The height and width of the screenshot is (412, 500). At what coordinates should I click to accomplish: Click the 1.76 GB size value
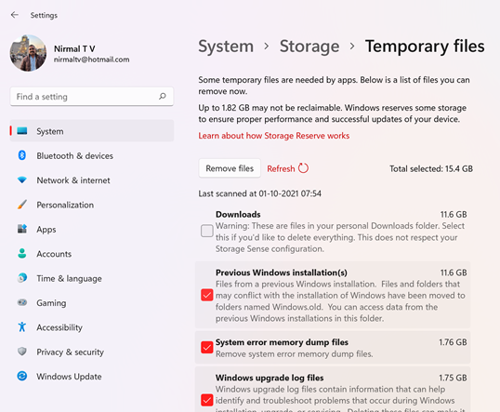[x=453, y=342]
